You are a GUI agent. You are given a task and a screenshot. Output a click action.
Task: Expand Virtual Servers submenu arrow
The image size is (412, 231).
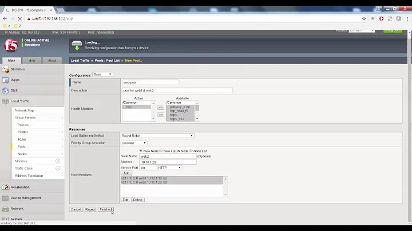(x=62, y=118)
